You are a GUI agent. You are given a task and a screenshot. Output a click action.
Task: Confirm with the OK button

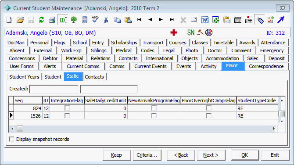pyautogui.click(x=245, y=155)
